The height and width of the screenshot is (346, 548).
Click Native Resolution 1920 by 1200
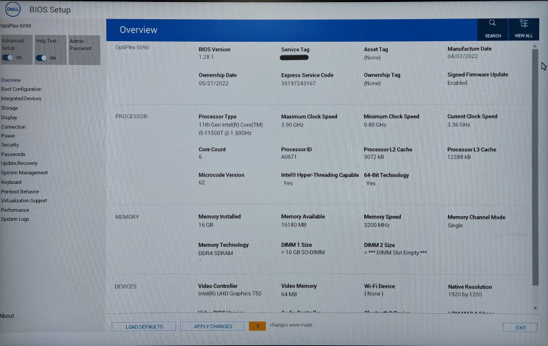(x=465, y=295)
